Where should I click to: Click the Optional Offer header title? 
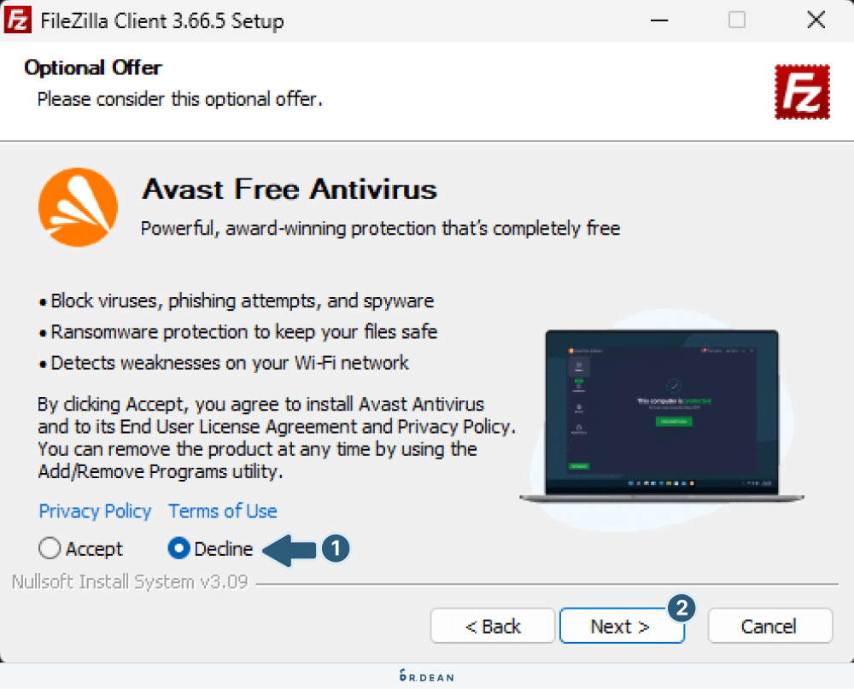coord(93,67)
